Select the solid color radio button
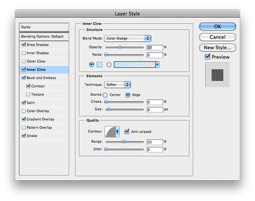This screenshot has height=201, width=255. (x=92, y=65)
